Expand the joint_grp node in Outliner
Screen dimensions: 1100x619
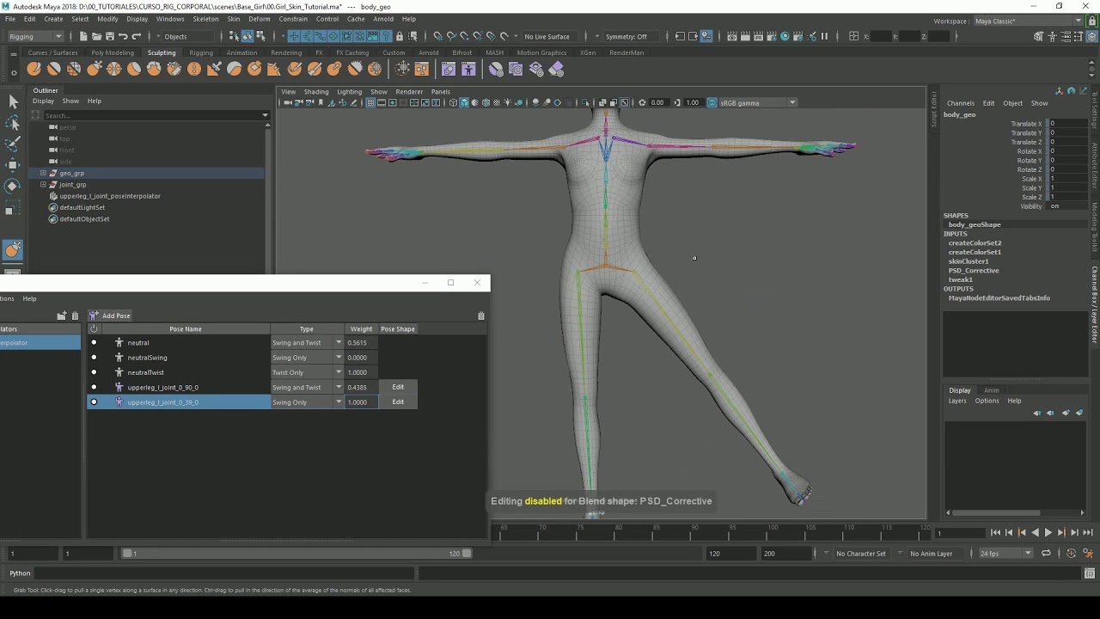43,184
